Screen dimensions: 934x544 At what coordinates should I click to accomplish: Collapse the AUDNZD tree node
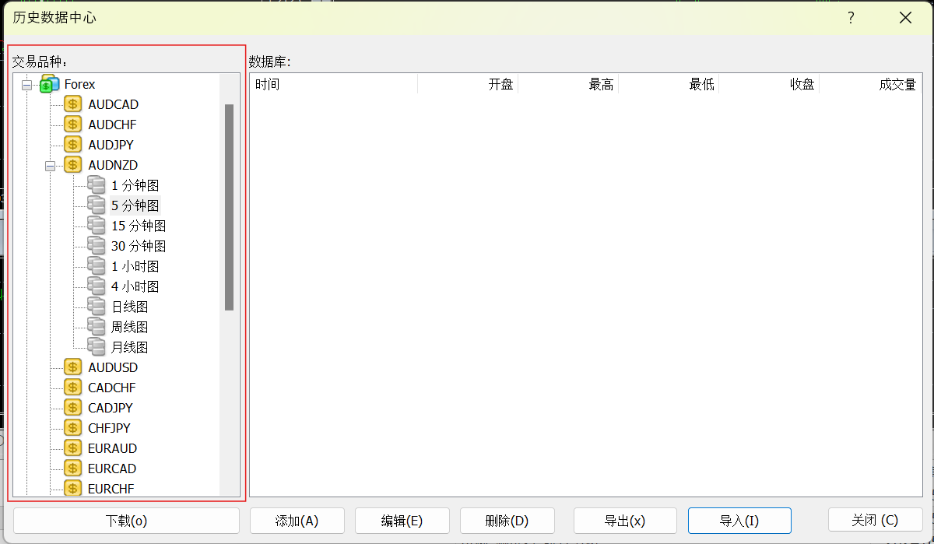pos(50,164)
